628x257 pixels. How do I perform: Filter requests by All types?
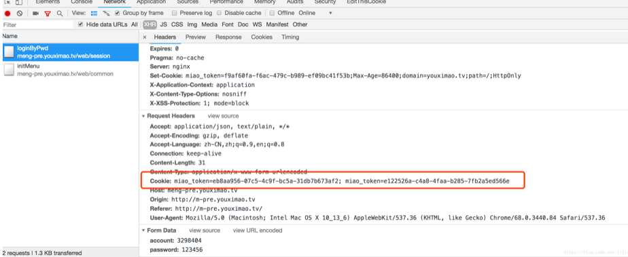click(x=134, y=24)
